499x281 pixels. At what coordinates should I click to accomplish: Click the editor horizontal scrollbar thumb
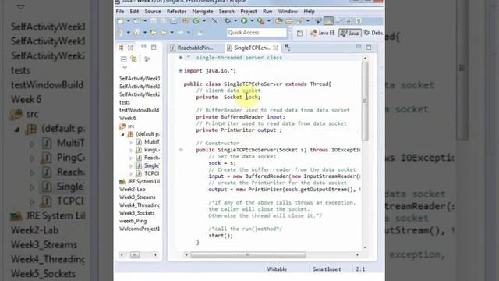(248, 255)
